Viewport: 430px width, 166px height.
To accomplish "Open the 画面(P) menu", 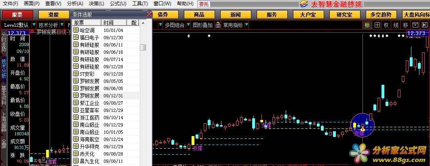I will tap(32, 4).
